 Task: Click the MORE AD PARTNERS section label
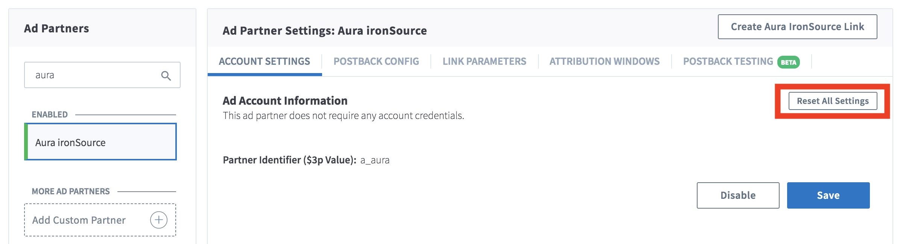(71, 191)
